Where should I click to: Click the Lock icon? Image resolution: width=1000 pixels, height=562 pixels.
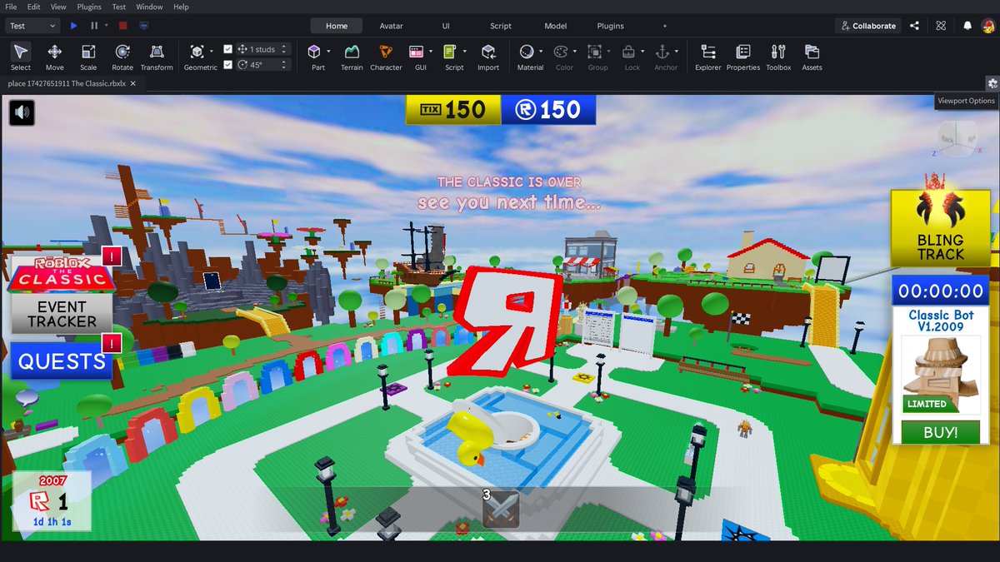pyautogui.click(x=628, y=52)
